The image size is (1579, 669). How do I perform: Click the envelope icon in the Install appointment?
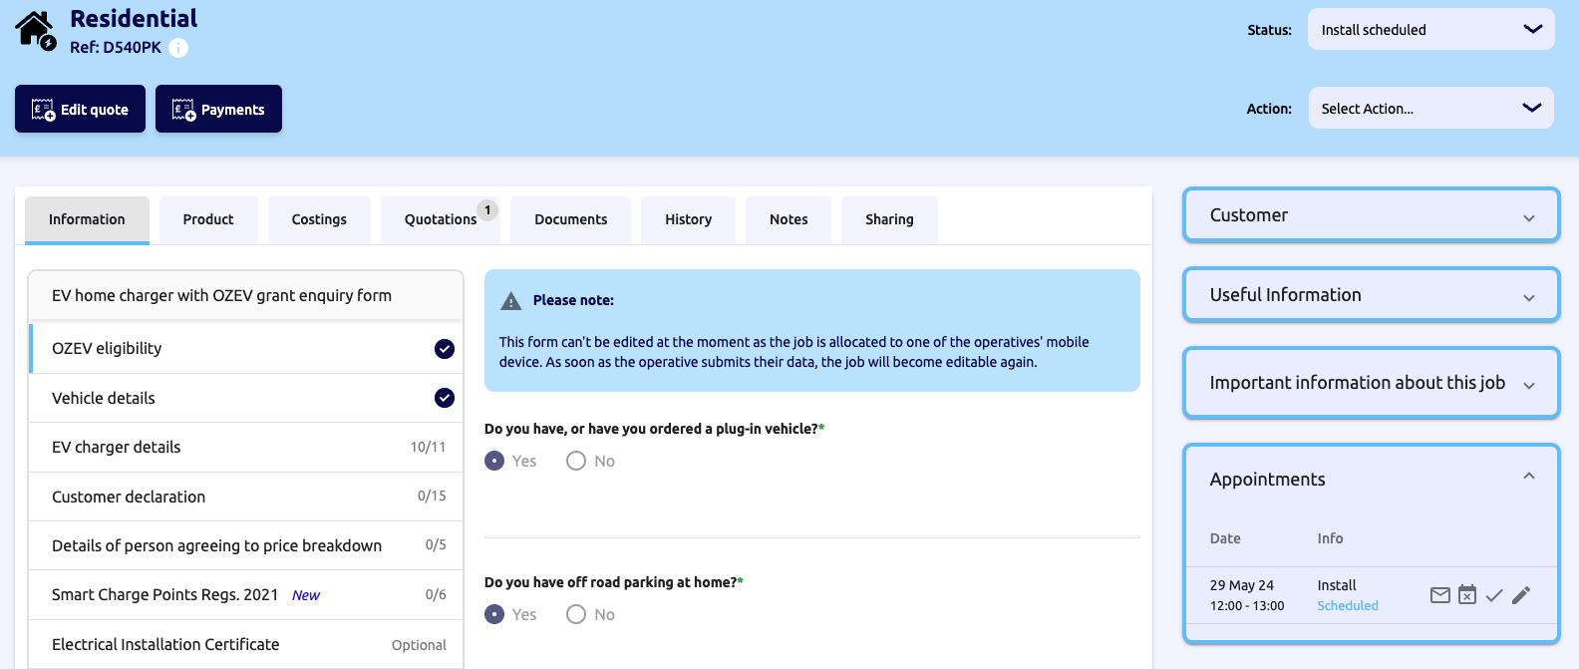(1439, 595)
